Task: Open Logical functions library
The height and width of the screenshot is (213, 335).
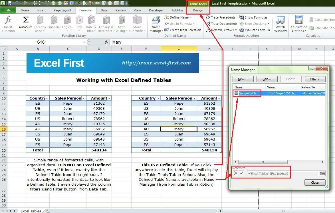Action: pyautogui.click(x=67, y=24)
